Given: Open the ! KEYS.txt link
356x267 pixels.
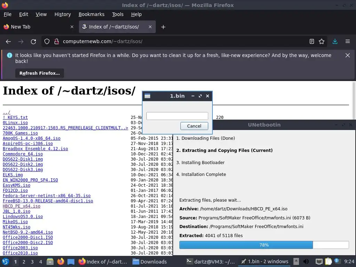Looking at the screenshot, I should click(15, 118).
